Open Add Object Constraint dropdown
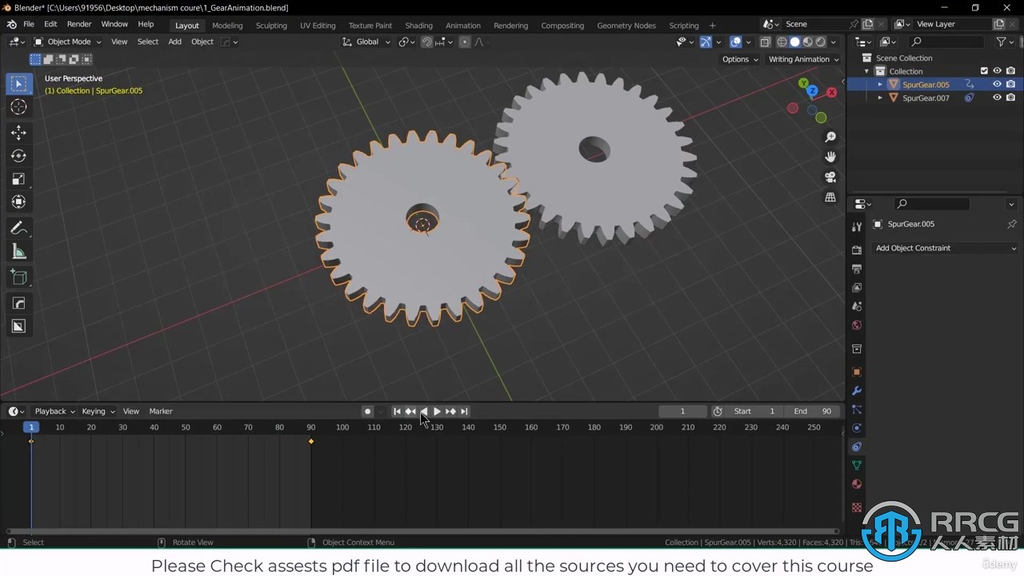The image size is (1024, 576). 946,248
